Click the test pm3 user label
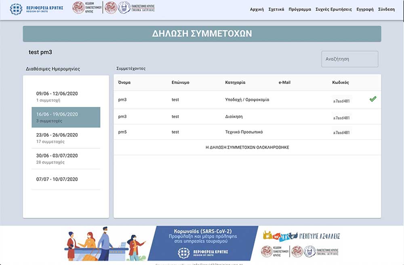Image resolution: width=404 pixels, height=265 pixels. point(40,52)
